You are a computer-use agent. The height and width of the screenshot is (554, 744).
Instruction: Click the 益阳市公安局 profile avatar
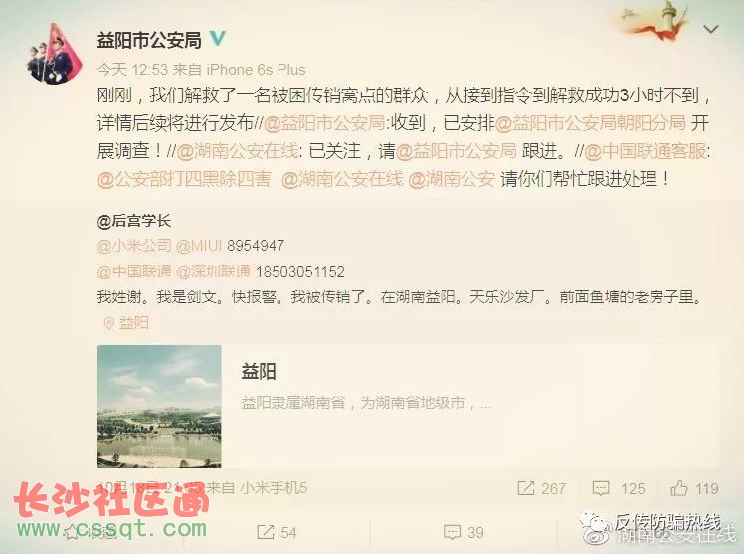(54, 55)
